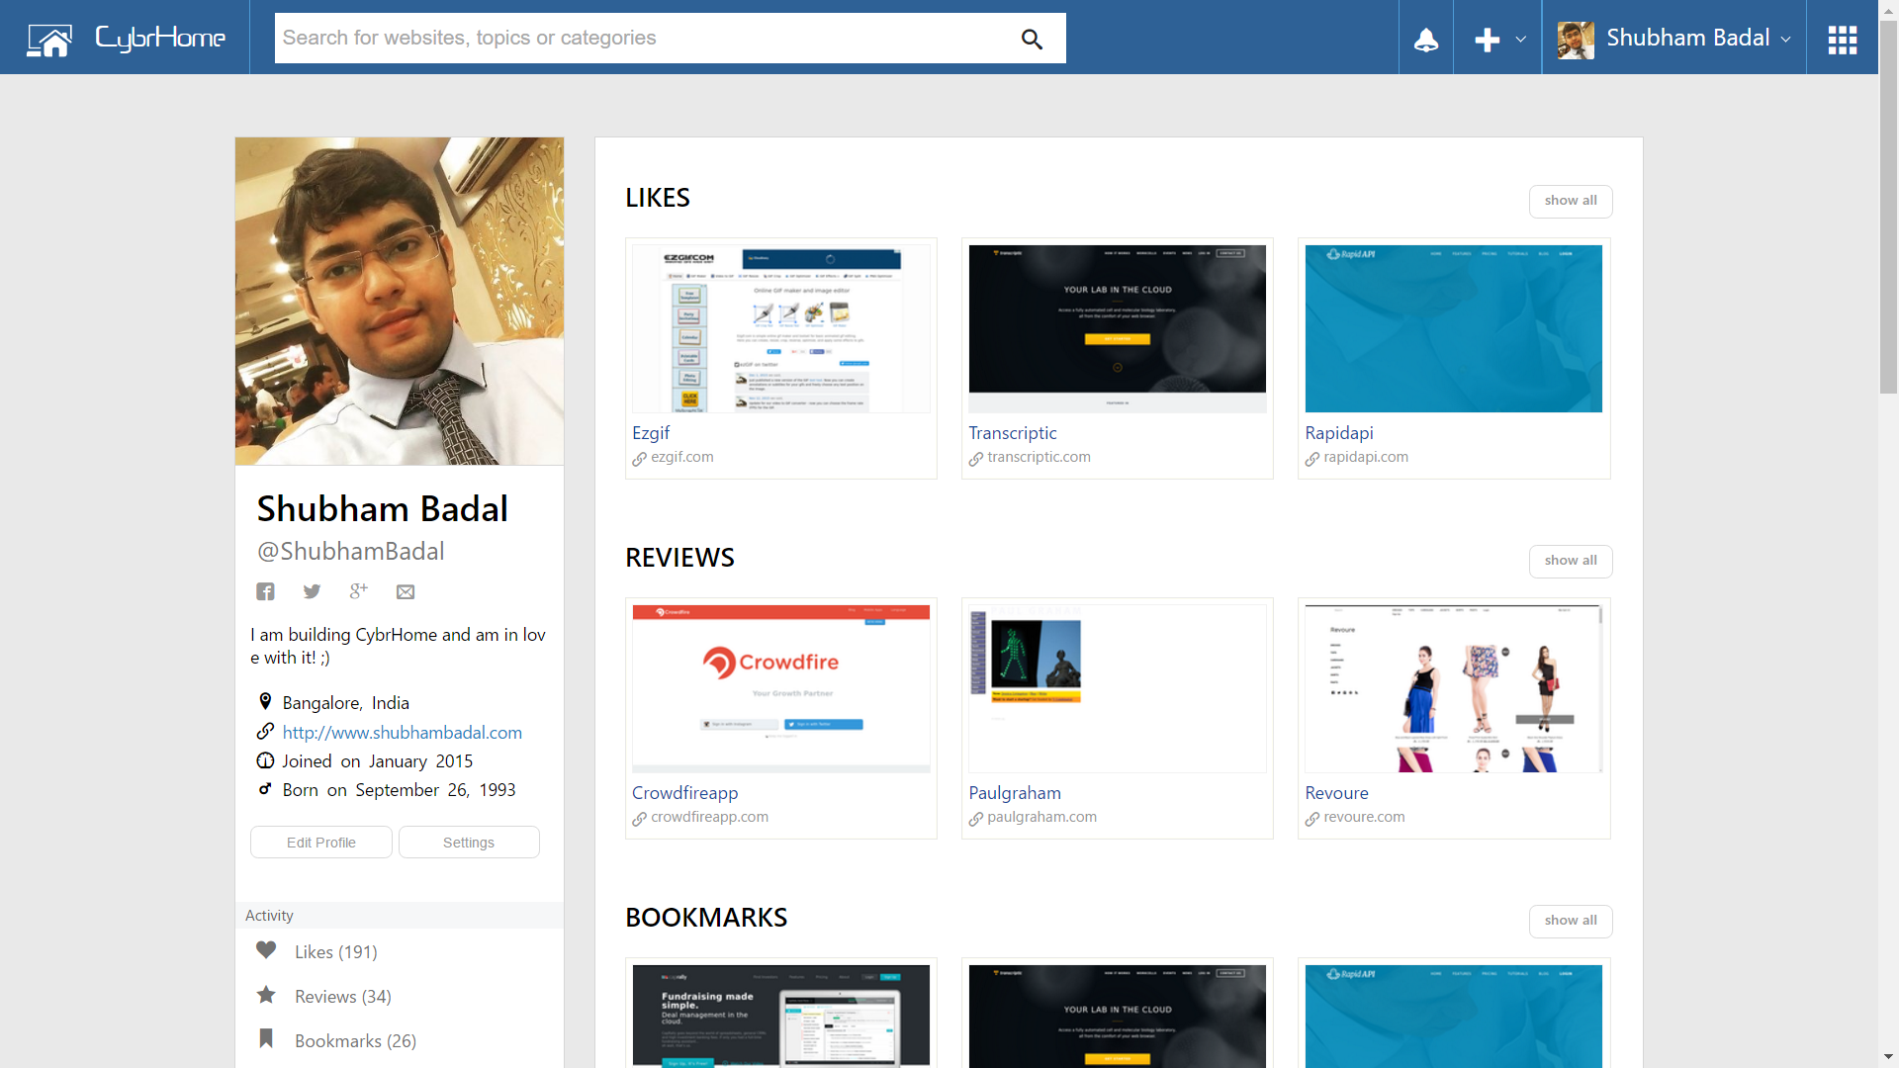
Task: Click the Reviews star icon
Action: tap(266, 995)
